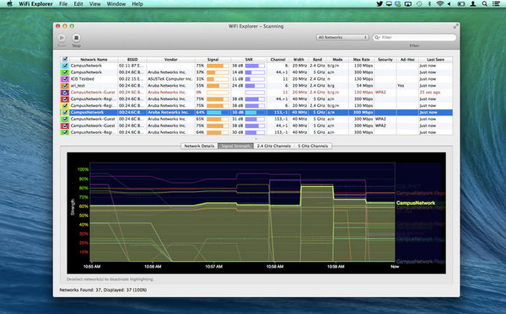Open the Twitter icon in menu bar

(379, 4)
